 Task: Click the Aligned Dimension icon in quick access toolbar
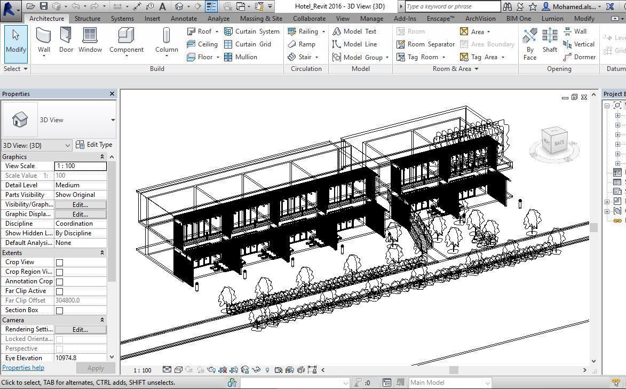click(x=137, y=6)
